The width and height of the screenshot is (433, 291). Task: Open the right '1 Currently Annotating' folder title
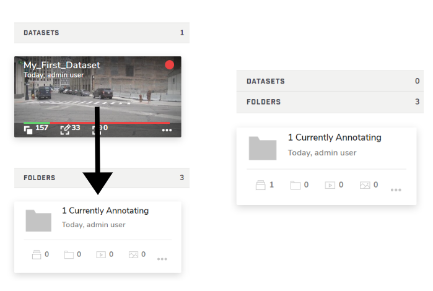click(x=335, y=137)
